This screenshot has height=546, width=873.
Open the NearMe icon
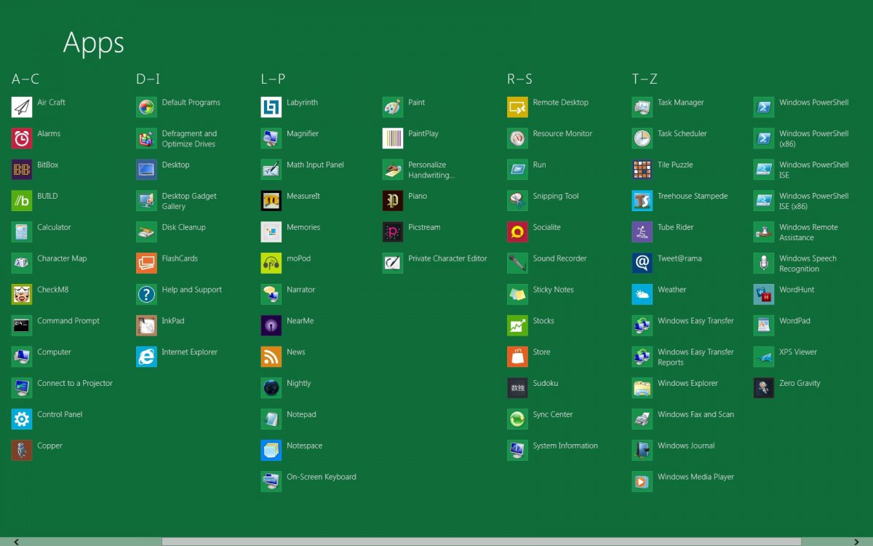[x=271, y=325]
